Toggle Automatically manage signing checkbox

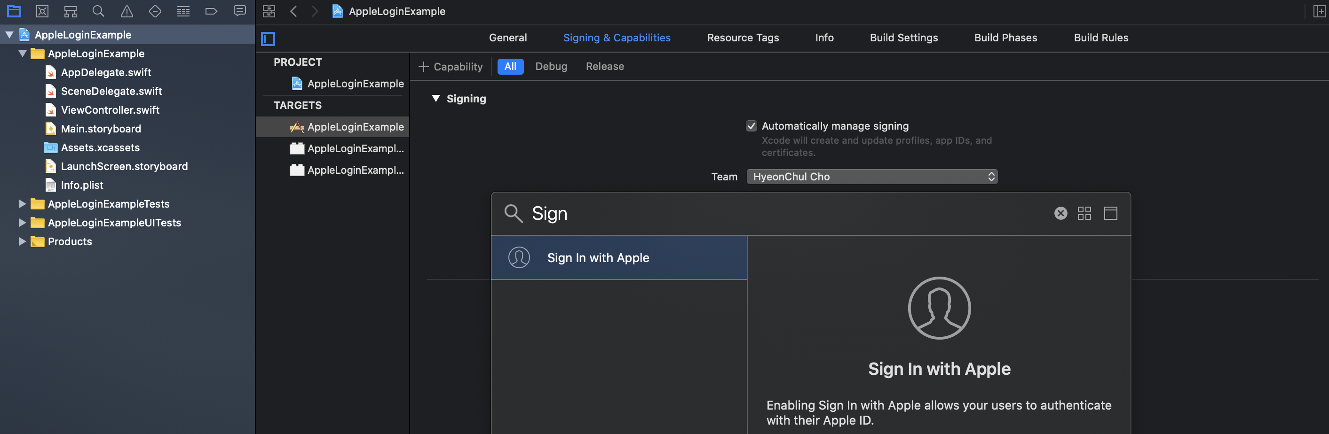point(751,126)
